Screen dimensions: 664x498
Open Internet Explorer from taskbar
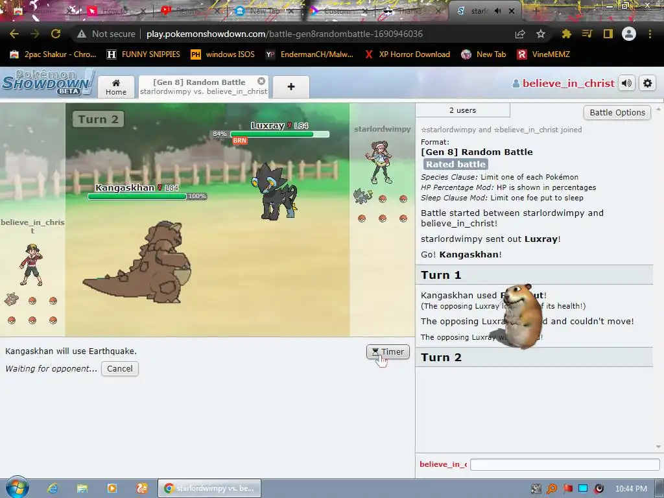point(53,488)
